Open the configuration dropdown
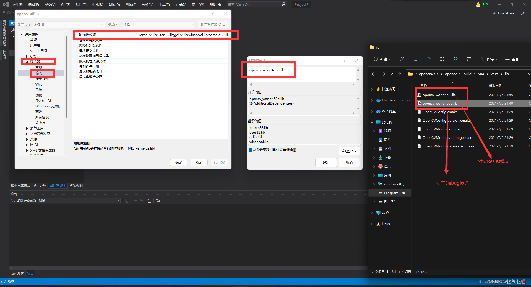This screenshot has width=531, height=287. pos(69,25)
